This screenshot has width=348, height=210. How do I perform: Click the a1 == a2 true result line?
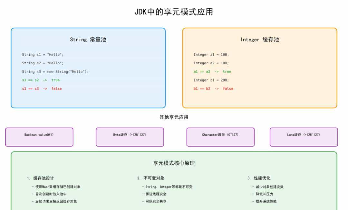click(212, 72)
